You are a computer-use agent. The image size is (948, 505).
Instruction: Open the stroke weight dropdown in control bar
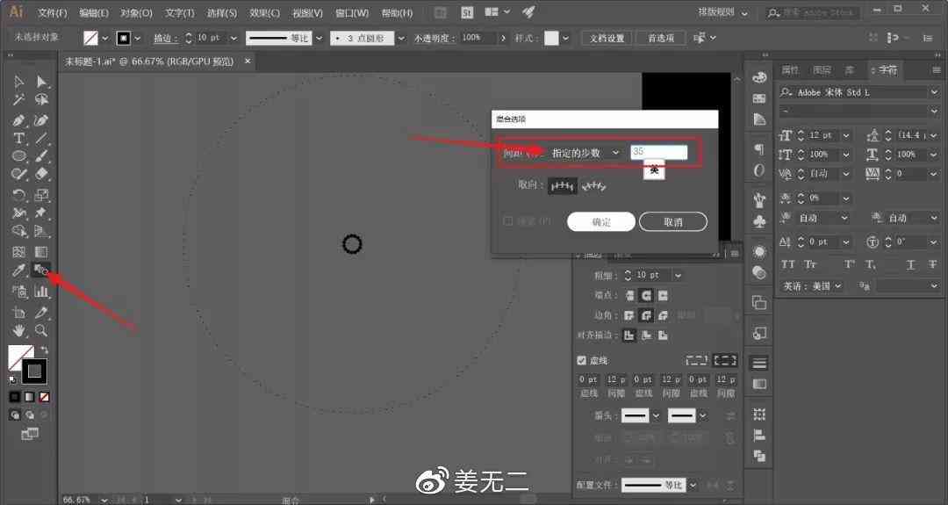(233, 38)
